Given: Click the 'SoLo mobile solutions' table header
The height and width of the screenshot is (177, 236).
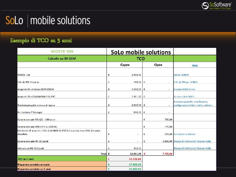Looking at the screenshot, I should pos(141,52).
